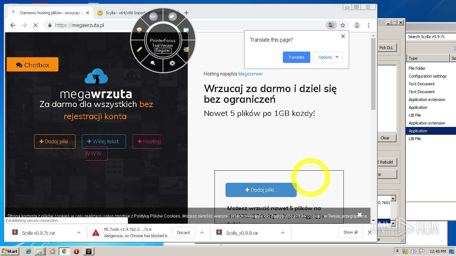Bookmark this page with star icon
The width and height of the screenshot is (456, 256).
343,25
